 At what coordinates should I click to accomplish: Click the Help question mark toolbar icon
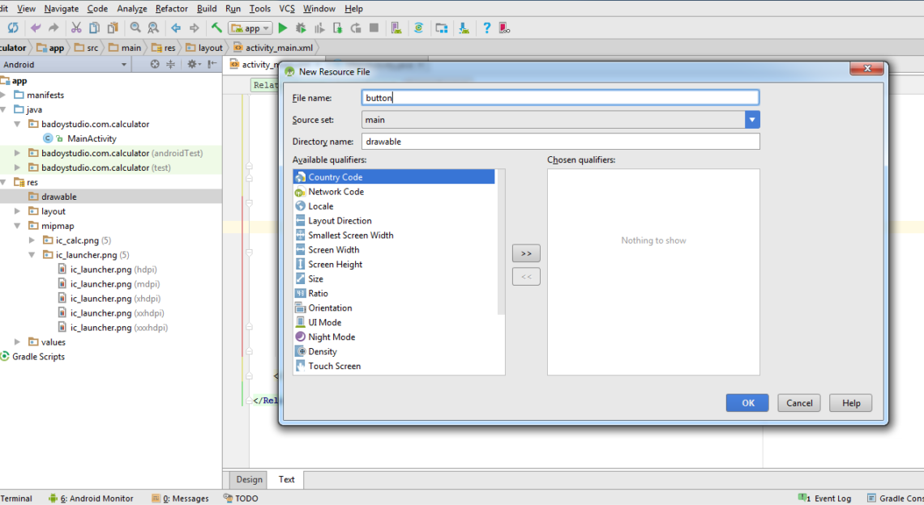(486, 28)
